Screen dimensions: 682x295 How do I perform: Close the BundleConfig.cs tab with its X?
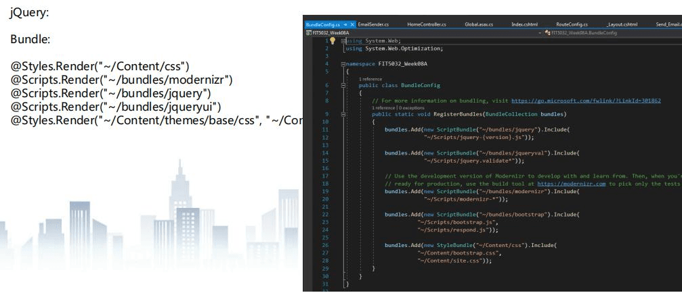pyautogui.click(x=352, y=24)
